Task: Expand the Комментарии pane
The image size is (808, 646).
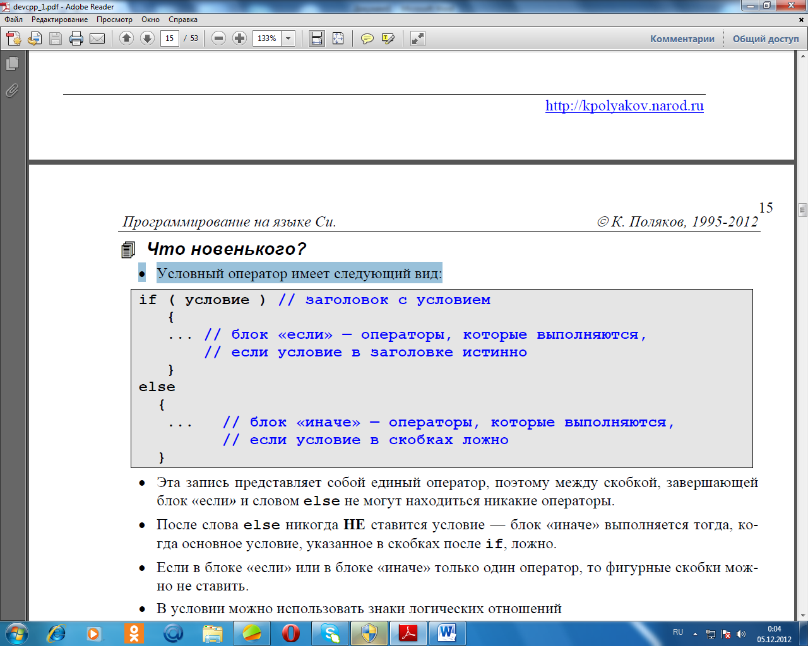Action: pyautogui.click(x=682, y=38)
